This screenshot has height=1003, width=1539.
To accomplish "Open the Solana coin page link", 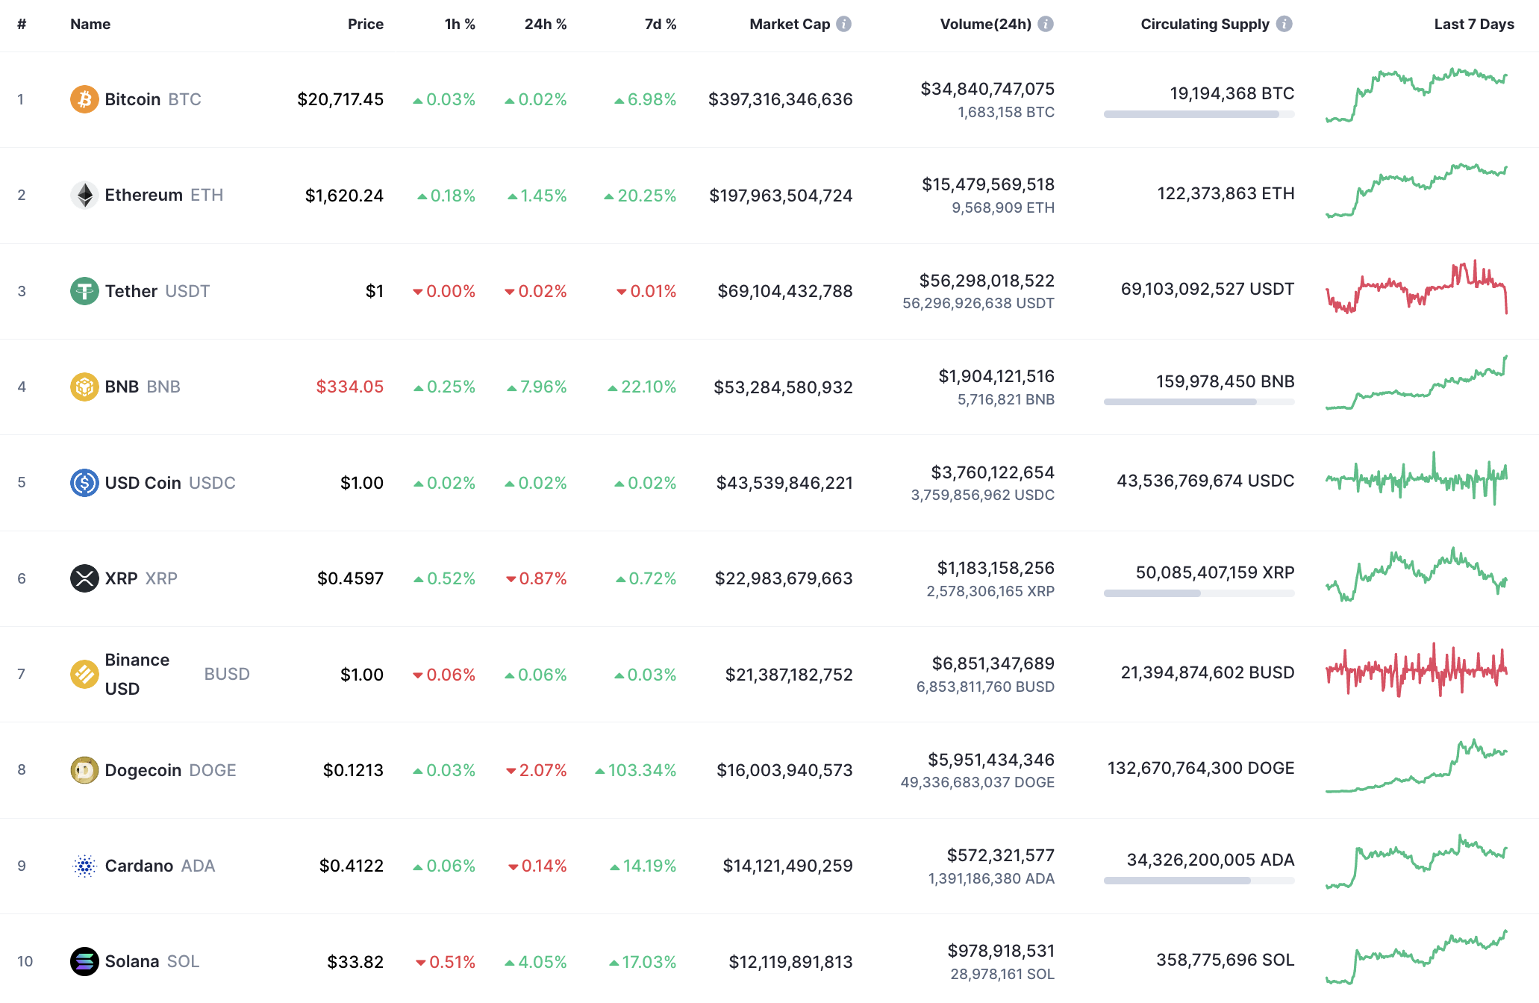I will coord(133,961).
